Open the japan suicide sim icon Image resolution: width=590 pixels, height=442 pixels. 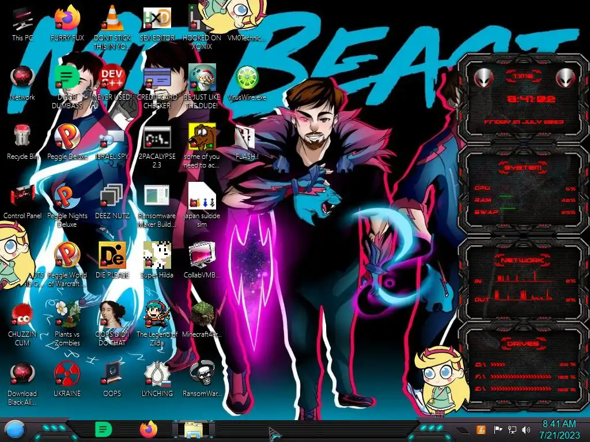click(202, 206)
